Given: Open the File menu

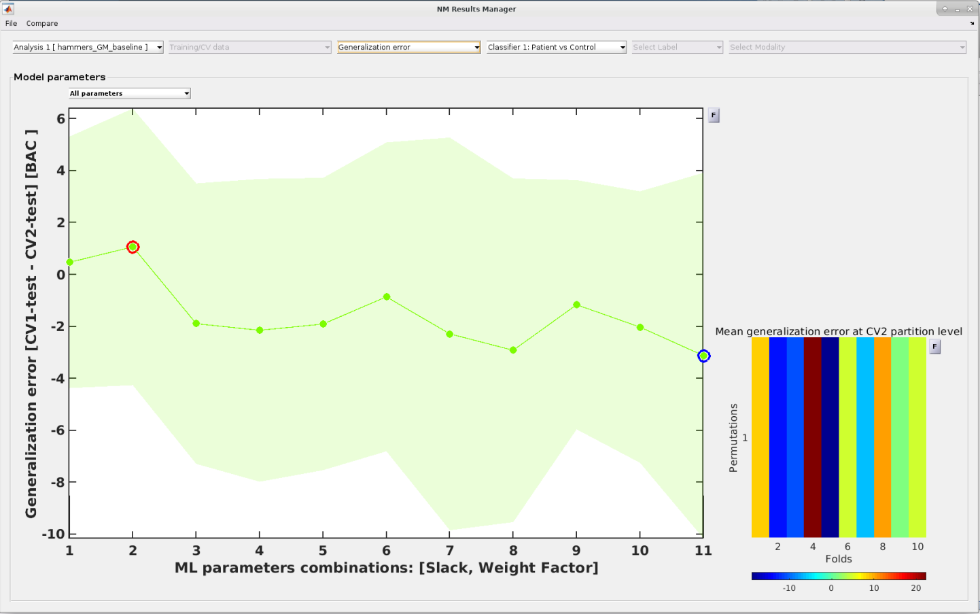Looking at the screenshot, I should 11,23.
